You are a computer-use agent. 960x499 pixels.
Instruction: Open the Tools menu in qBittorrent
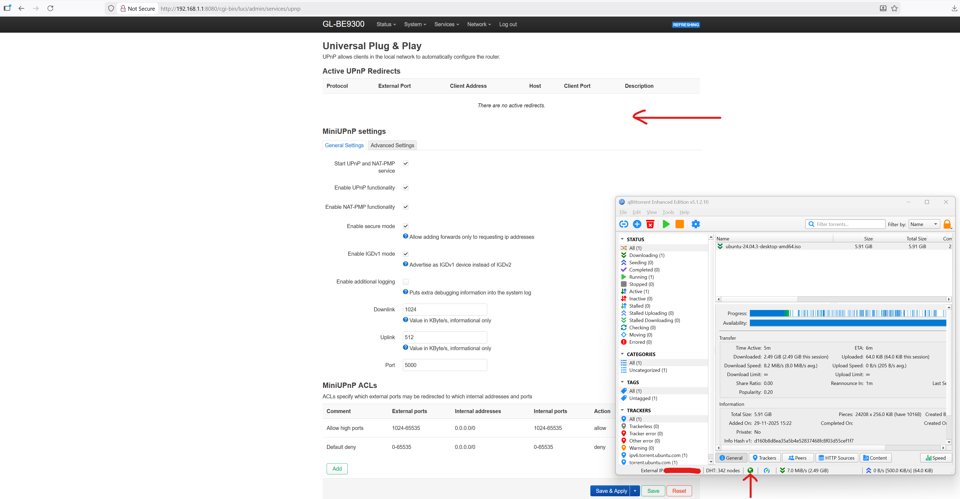[668, 212]
